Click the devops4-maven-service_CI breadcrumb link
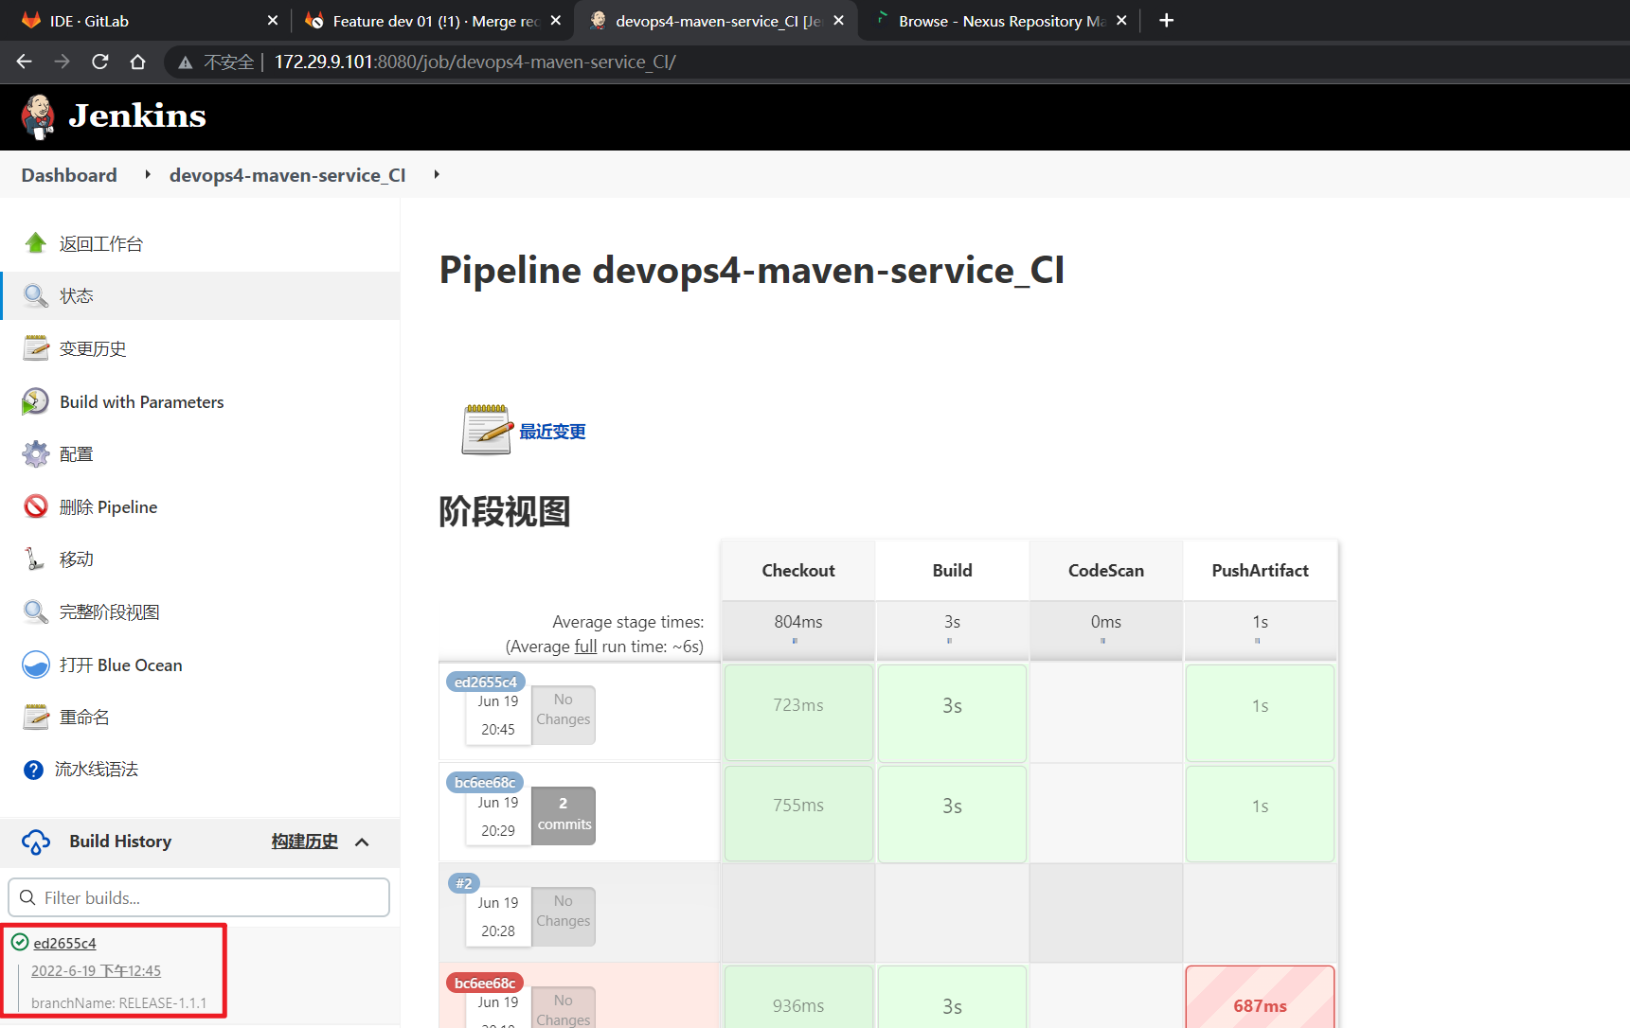1630x1028 pixels. click(287, 175)
